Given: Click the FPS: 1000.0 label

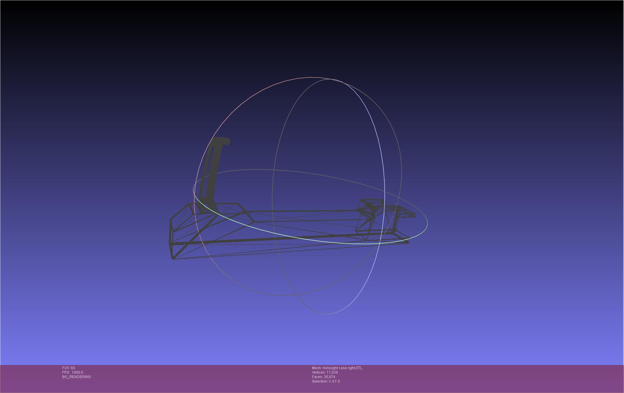Looking at the screenshot, I should tap(73, 372).
